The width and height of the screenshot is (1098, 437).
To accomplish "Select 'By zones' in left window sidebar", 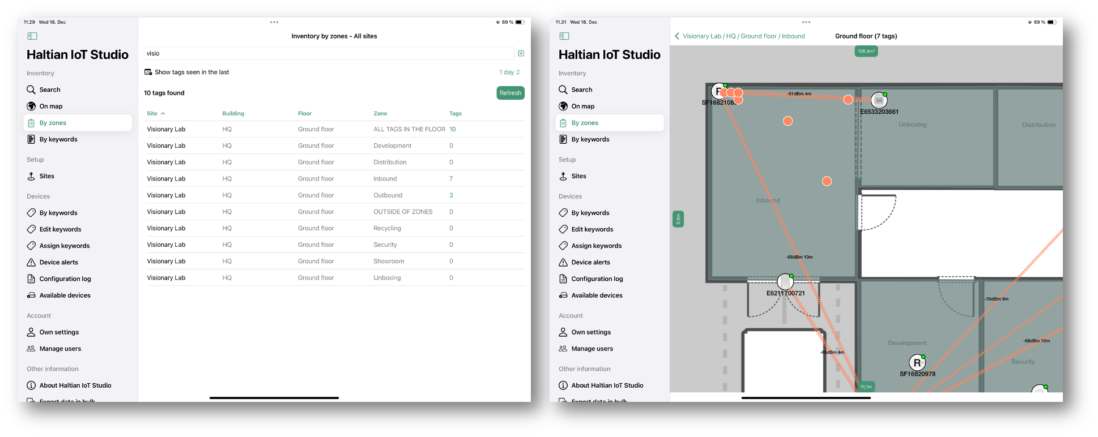I will click(78, 123).
